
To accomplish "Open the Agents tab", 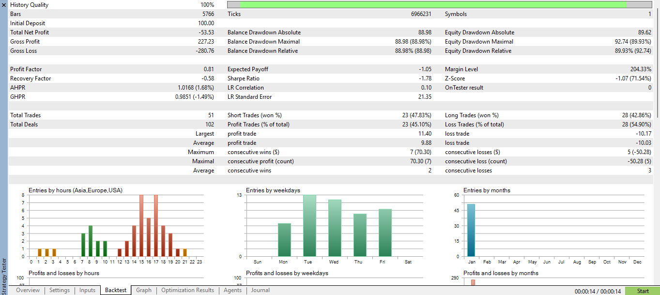I will click(x=232, y=290).
